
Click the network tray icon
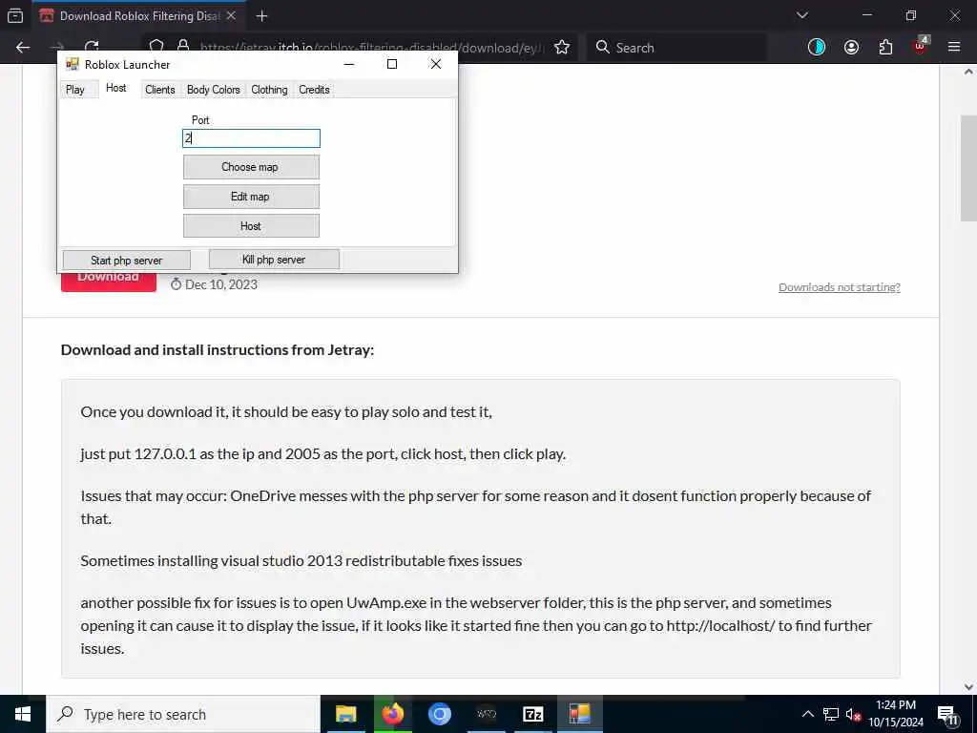coord(831,714)
